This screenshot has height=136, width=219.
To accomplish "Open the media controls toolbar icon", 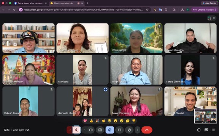I will [174, 10].
